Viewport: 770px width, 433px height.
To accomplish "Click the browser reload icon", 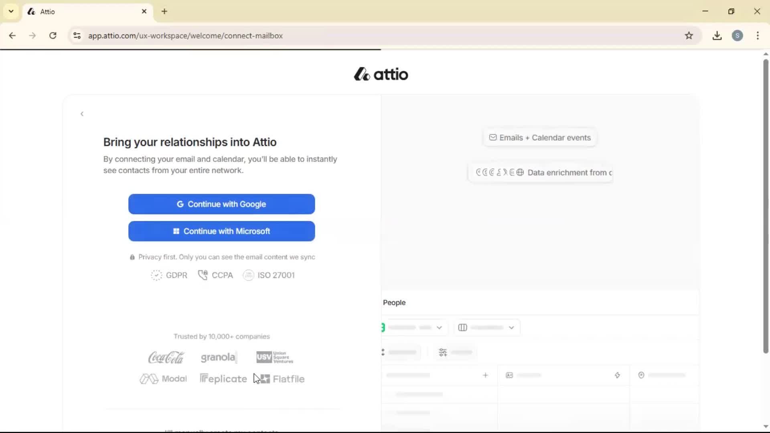I will tap(53, 36).
